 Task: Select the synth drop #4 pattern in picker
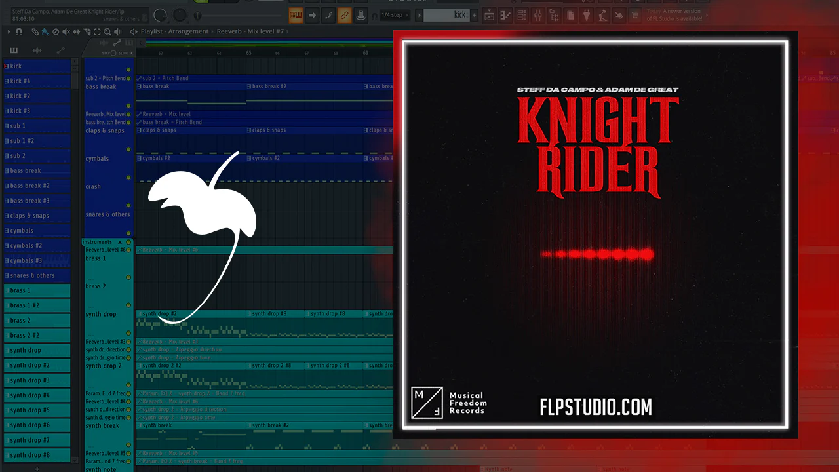[37, 395]
